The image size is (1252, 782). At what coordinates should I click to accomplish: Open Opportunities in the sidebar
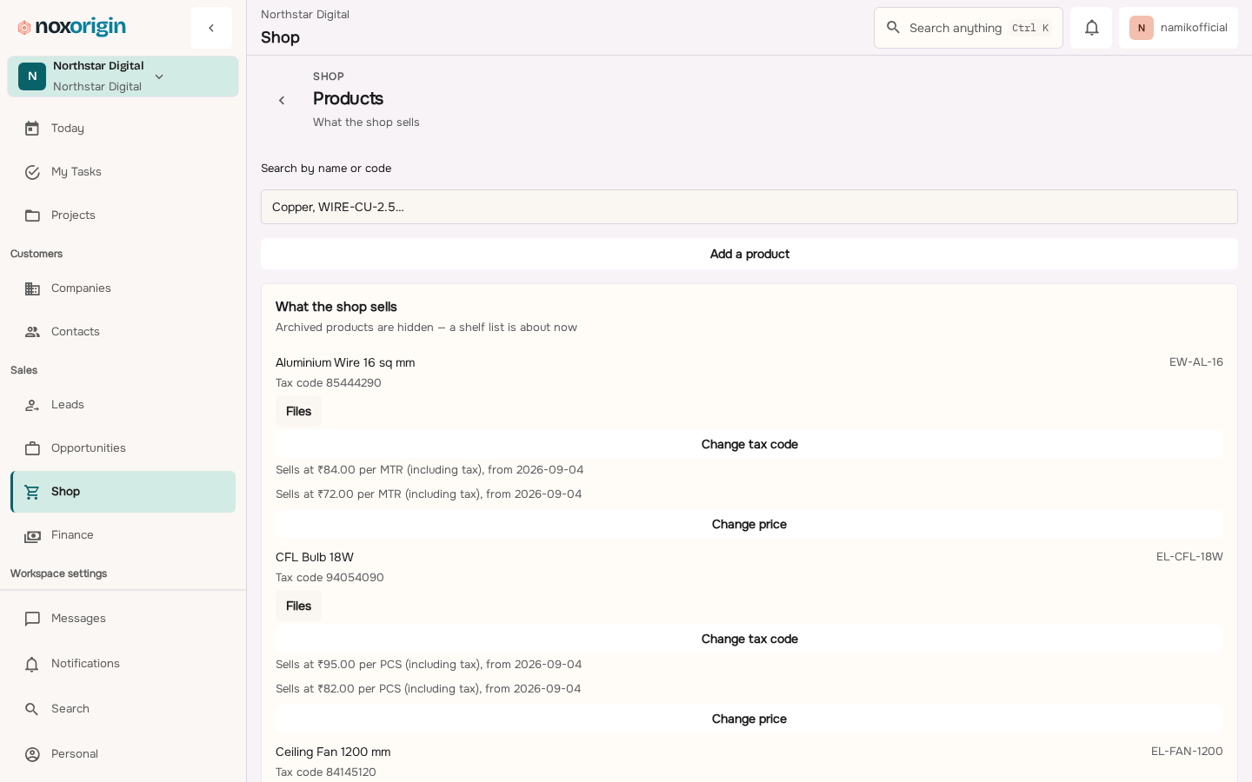click(x=123, y=448)
